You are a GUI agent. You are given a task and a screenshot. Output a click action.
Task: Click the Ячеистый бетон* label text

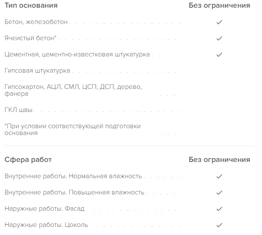[30, 38]
